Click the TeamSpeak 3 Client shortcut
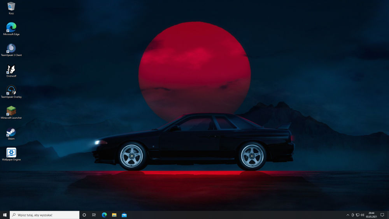Viewport: 389px width, 219px height. click(x=11, y=48)
